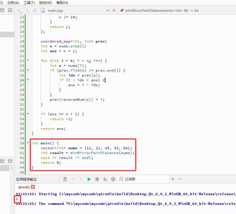Click the split-add icon in the lower sidebar
Image resolution: width=236 pixels, height=214 pixels.
click(x=2, y=161)
